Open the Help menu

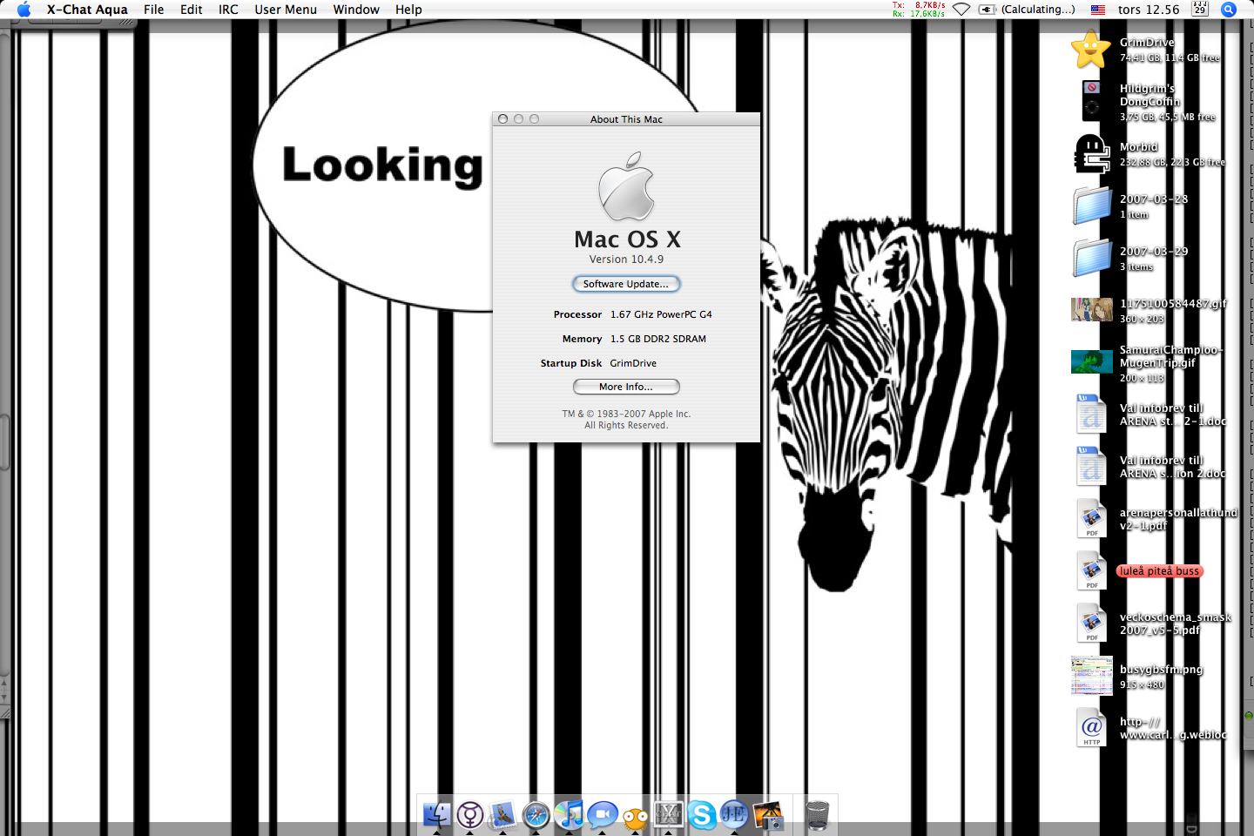408,10
